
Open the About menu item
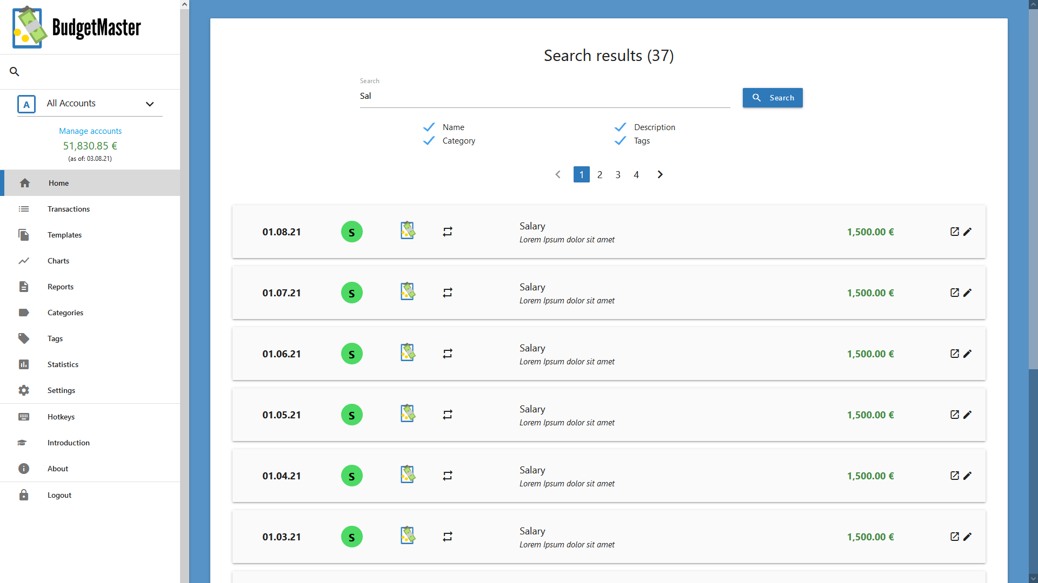tap(90, 469)
